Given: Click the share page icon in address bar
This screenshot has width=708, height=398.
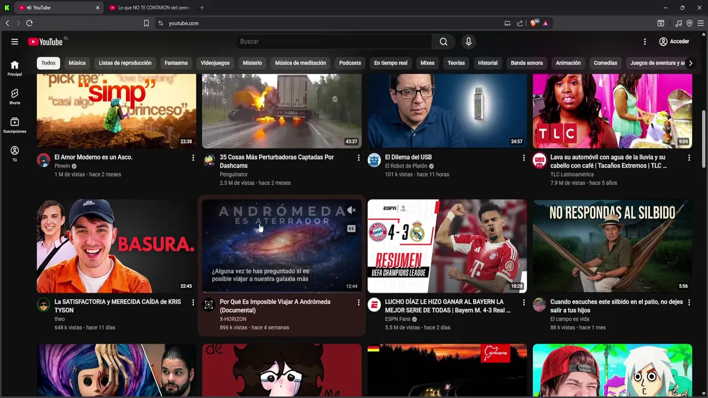Looking at the screenshot, I should click(x=520, y=23).
